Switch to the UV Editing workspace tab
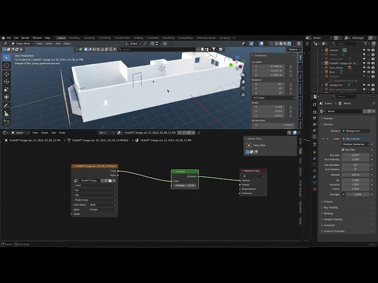 [105, 38]
